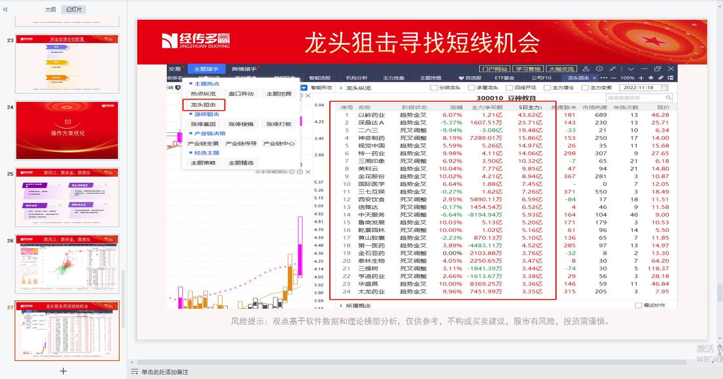
Task: Open slide 26 thumbnail with the scatter chart
Action: point(67,264)
